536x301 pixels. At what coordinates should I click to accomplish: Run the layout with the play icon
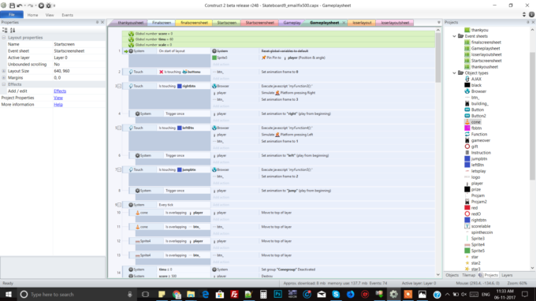click(41, 6)
